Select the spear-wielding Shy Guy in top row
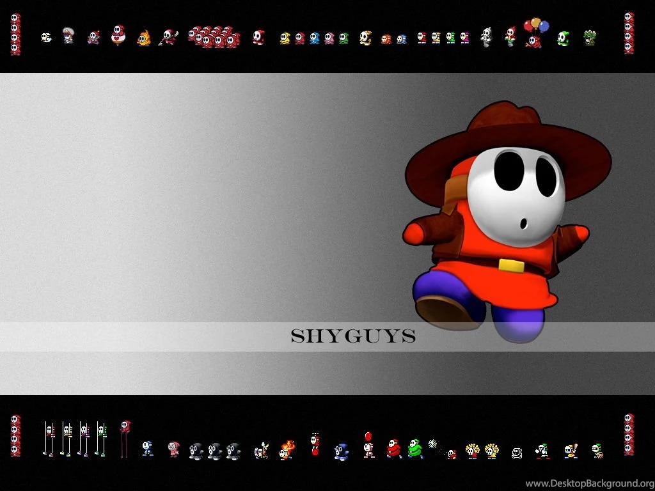This screenshot has height=491, width=655. 169,37
